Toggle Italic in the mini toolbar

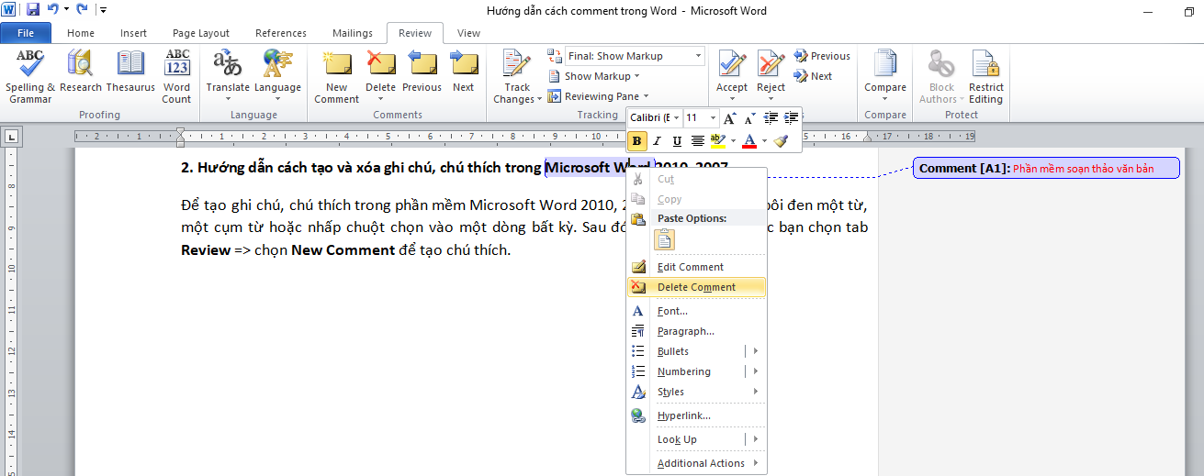pos(657,141)
